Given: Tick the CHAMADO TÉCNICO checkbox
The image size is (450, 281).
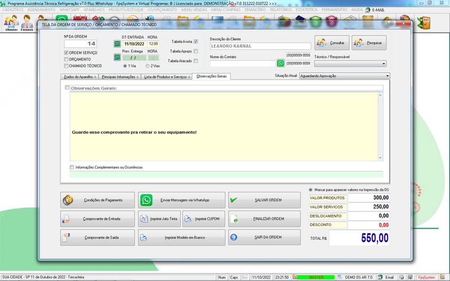Looking at the screenshot, I should click(x=66, y=66).
